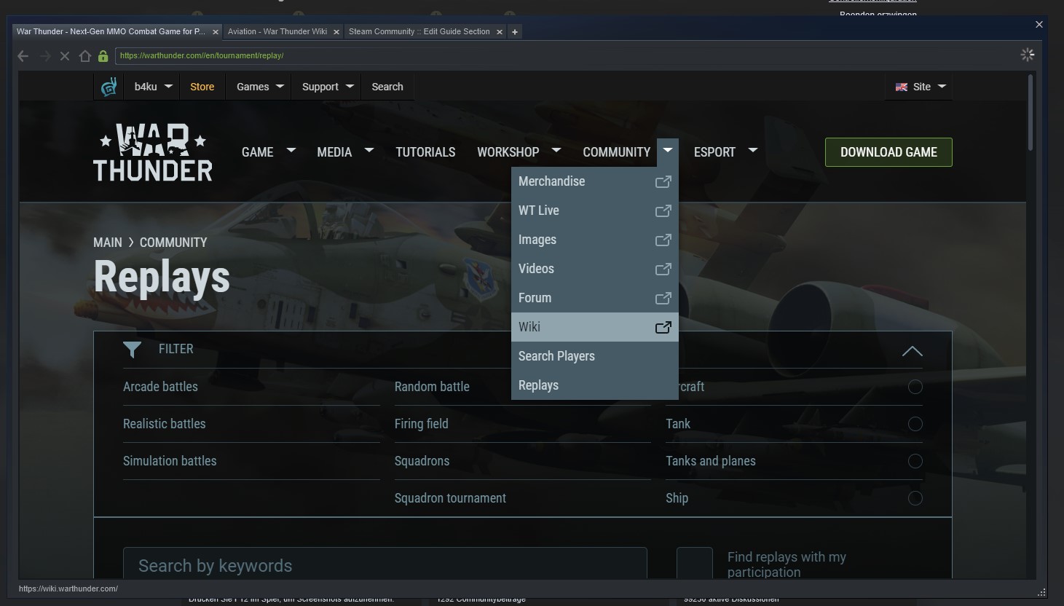Select the Aircraft radio button
This screenshot has height=606, width=1064.
(x=915, y=387)
